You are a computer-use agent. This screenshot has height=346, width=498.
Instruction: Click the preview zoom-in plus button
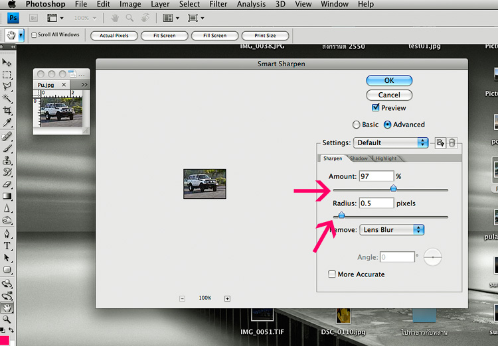[227, 299]
